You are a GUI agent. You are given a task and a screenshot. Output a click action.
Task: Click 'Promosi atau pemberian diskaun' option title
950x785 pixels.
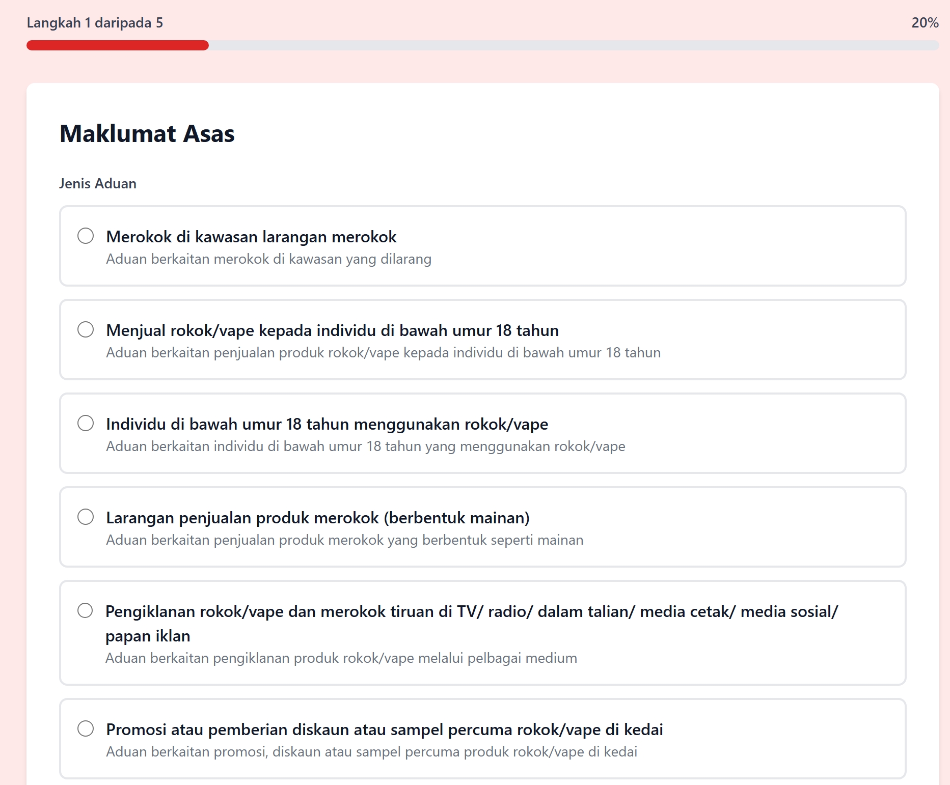click(x=384, y=730)
